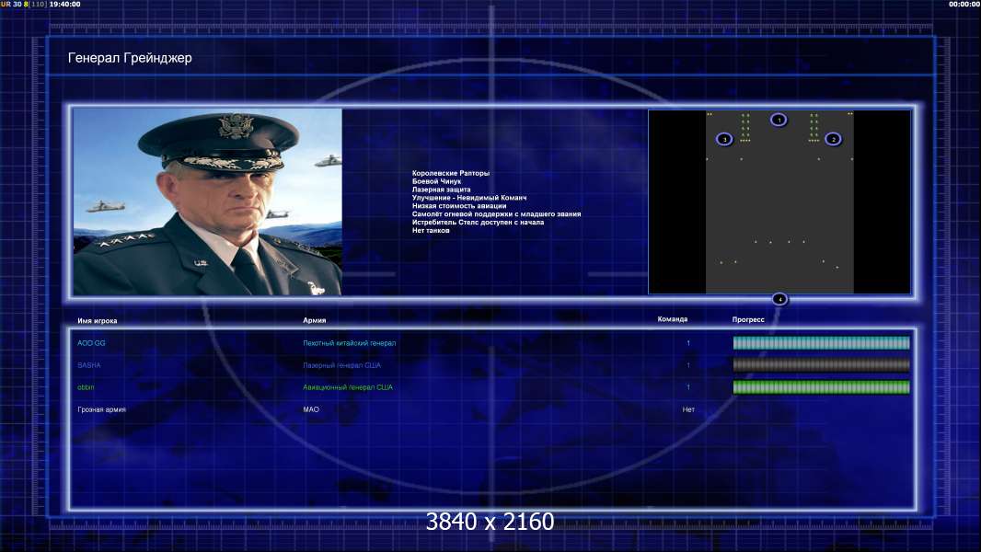
Task: Select player name 'obbin'
Action: [x=86, y=387]
